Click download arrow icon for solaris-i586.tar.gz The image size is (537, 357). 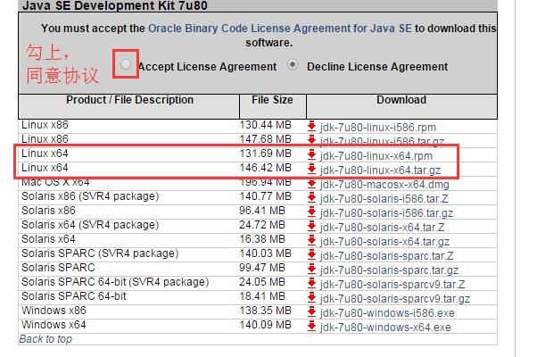point(311,212)
